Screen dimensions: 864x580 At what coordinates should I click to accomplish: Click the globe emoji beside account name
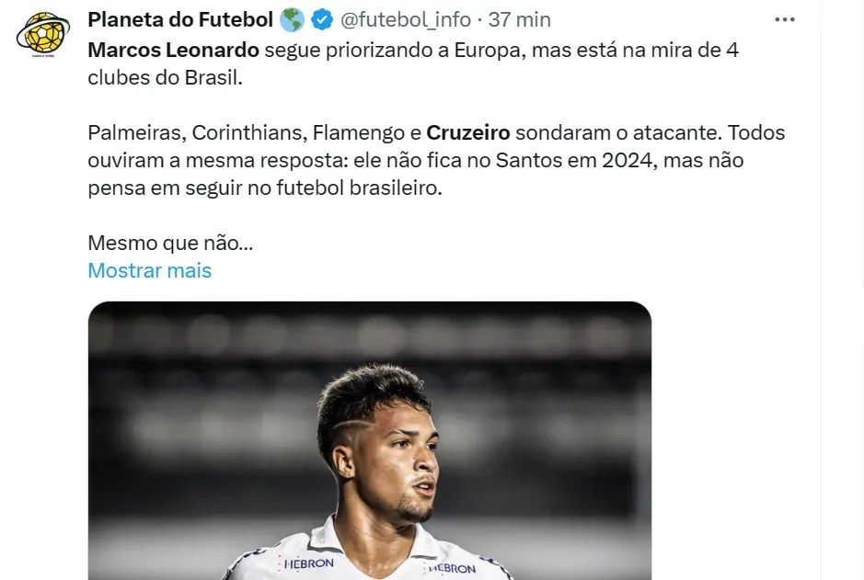[x=293, y=19]
